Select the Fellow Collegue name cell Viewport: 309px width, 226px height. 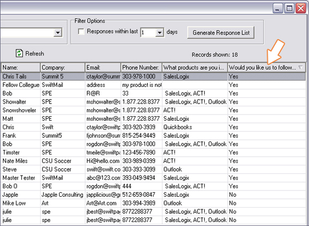coord(21,85)
